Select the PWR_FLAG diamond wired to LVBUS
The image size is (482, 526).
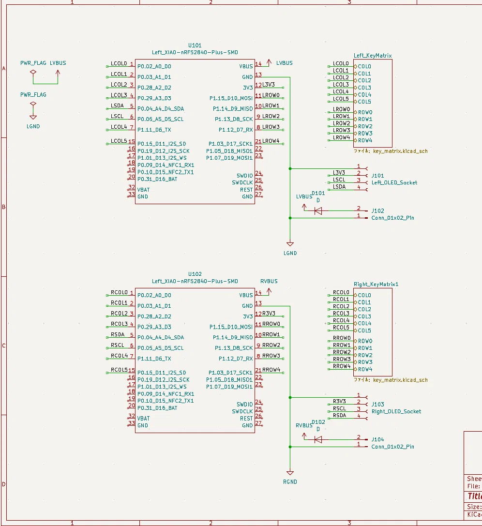[33, 72]
